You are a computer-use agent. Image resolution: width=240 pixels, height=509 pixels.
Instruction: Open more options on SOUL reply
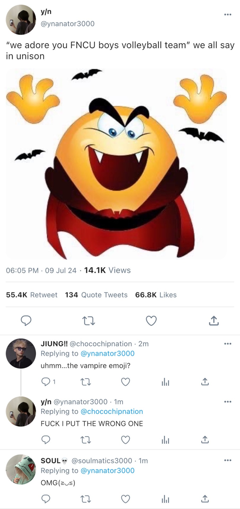click(228, 460)
